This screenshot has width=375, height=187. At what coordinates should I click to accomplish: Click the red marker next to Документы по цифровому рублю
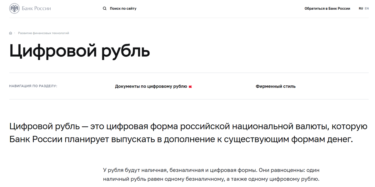tap(191, 86)
